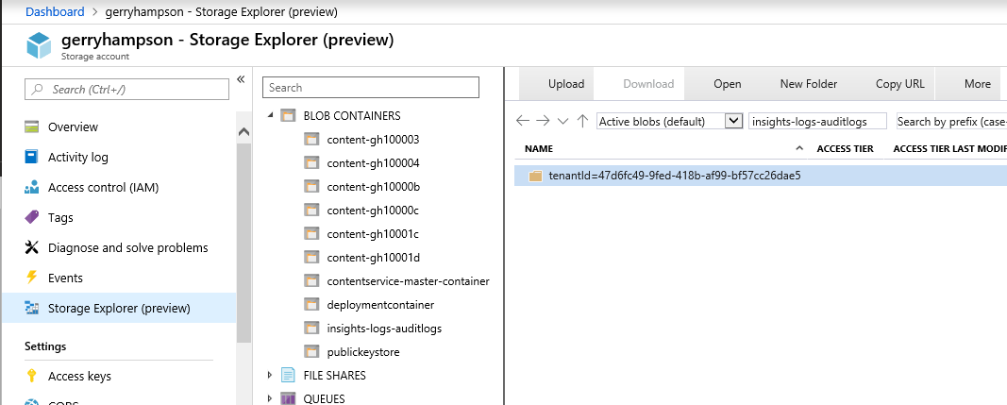Select contentservice-master-container tree label
Screen dimensions: 1007x405
click(x=408, y=281)
